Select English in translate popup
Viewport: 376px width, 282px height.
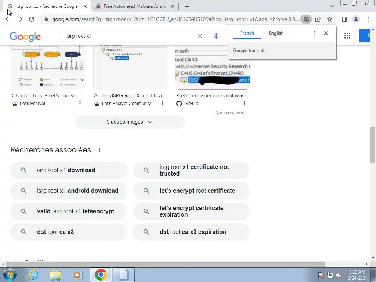pyautogui.click(x=276, y=33)
